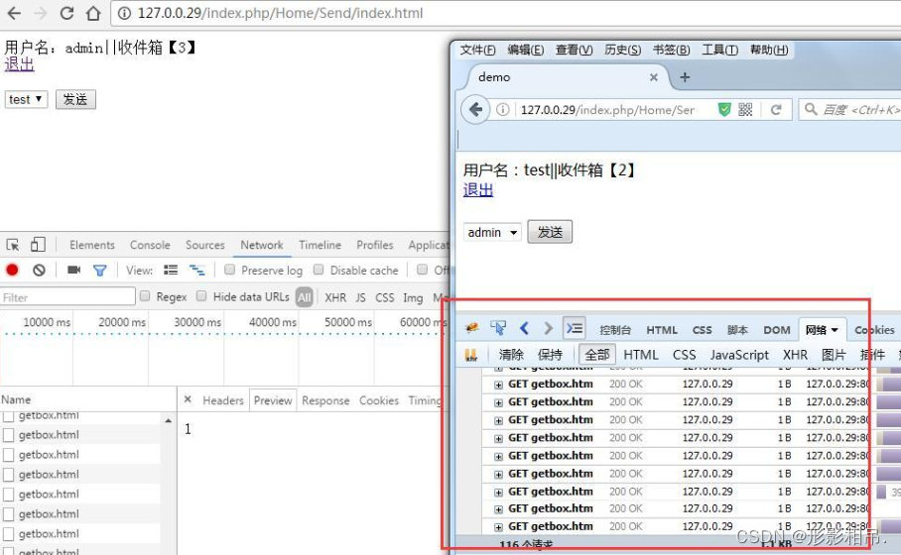Click Firebug previous arrow
The height and width of the screenshot is (555, 901).
(x=524, y=328)
